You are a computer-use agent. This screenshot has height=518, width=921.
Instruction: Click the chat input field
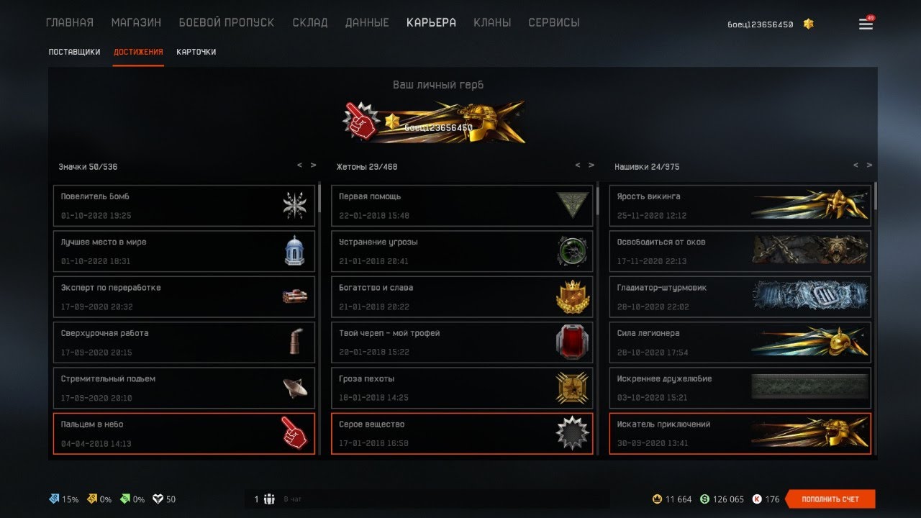coord(444,499)
